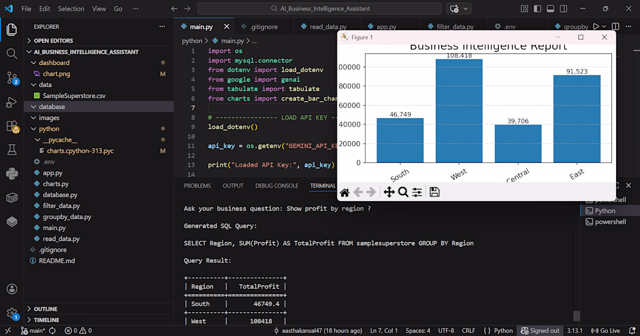
Task: Toggle primary sidebar layout button
Action: pyautogui.click(x=538, y=9)
